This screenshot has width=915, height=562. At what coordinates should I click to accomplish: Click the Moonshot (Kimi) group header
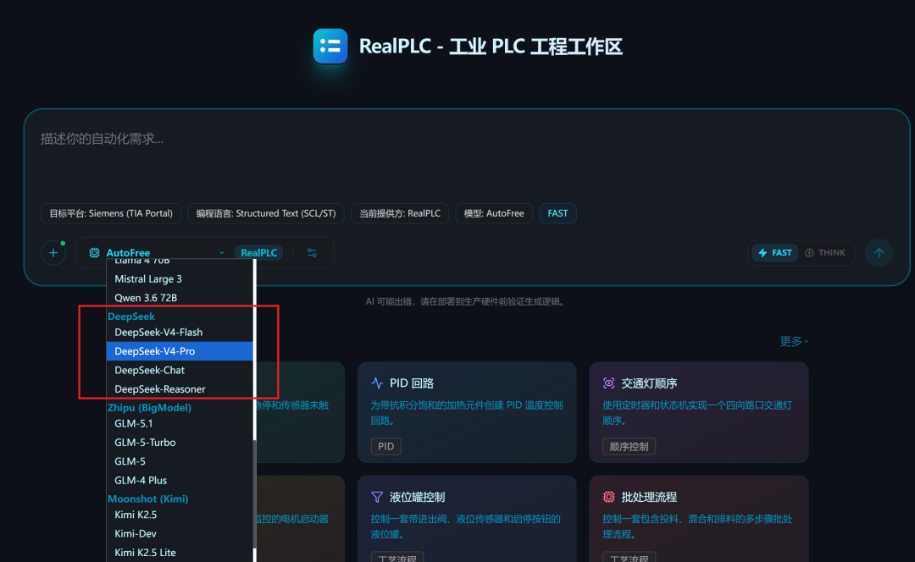click(148, 499)
